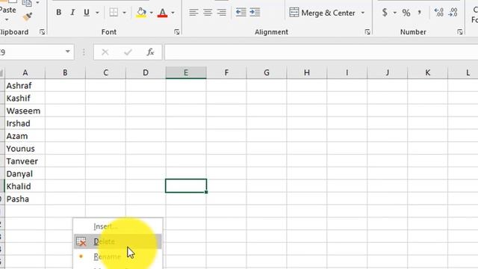Image resolution: width=478 pixels, height=269 pixels.
Task: Decrease indent
Action: coord(240,13)
